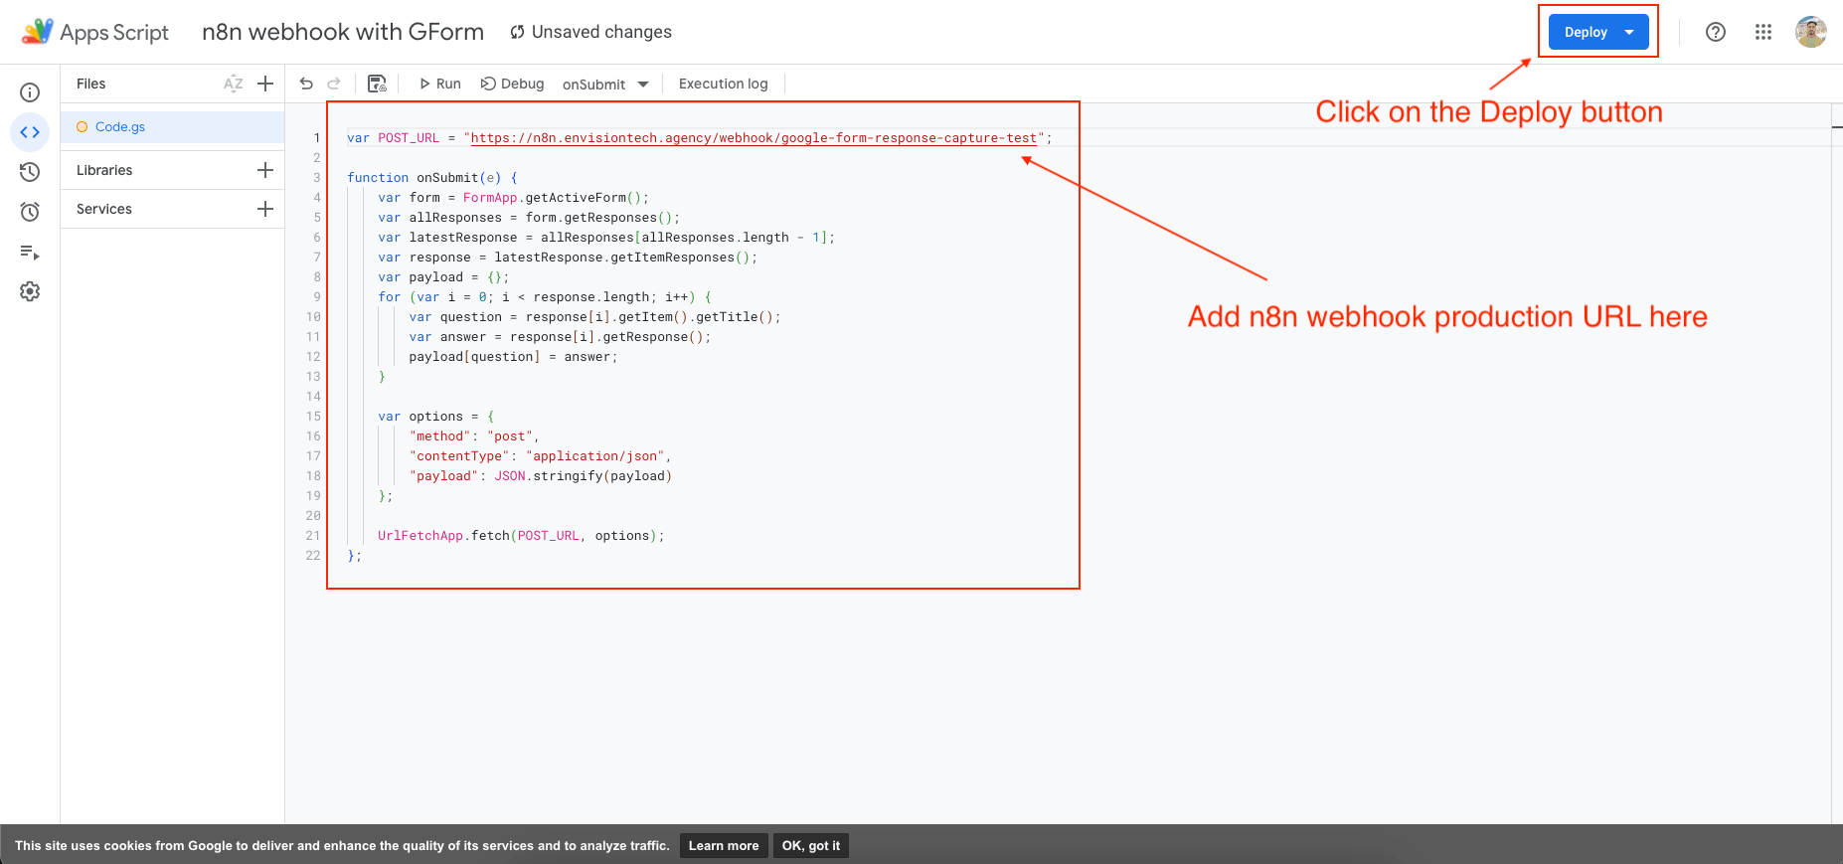1843x864 pixels.
Task: Click the Files panel header
Action: coord(90,84)
